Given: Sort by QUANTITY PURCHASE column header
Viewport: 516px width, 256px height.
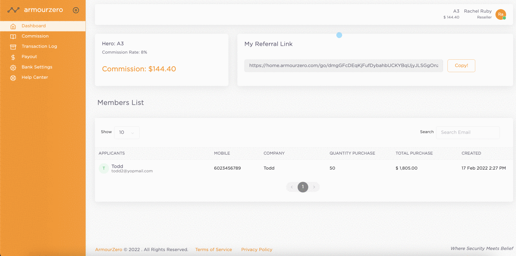Looking at the screenshot, I should coord(352,153).
